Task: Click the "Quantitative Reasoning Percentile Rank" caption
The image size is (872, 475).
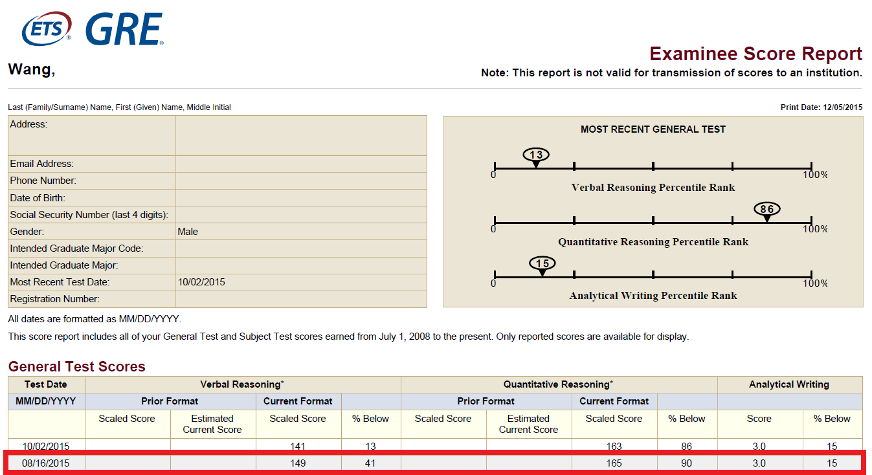Action: tap(653, 242)
